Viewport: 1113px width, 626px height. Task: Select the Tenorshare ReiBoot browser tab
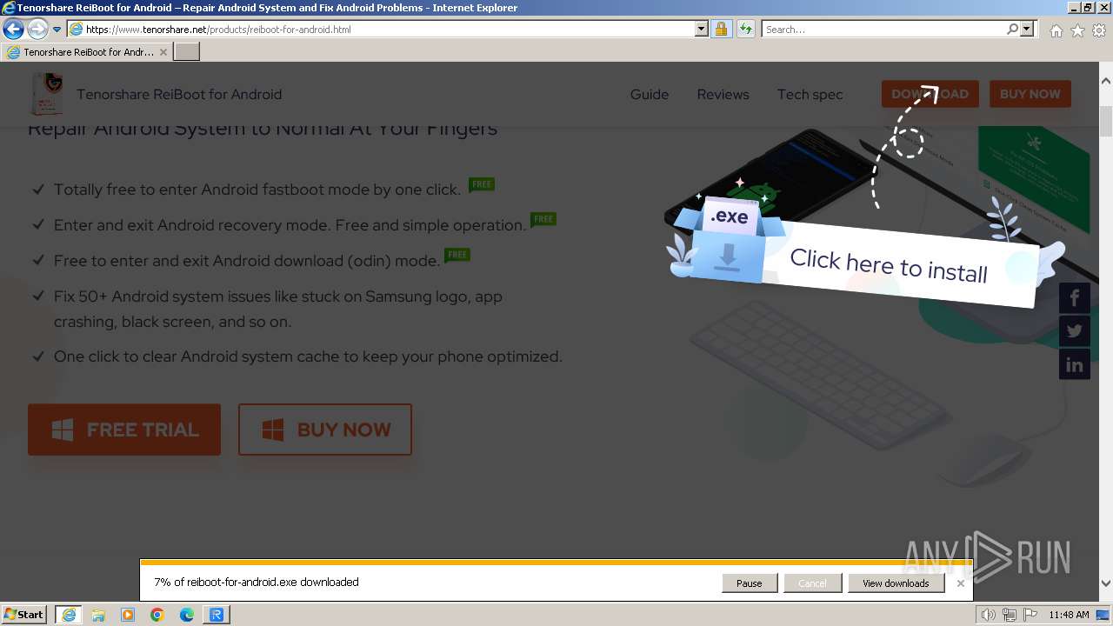[x=87, y=52]
